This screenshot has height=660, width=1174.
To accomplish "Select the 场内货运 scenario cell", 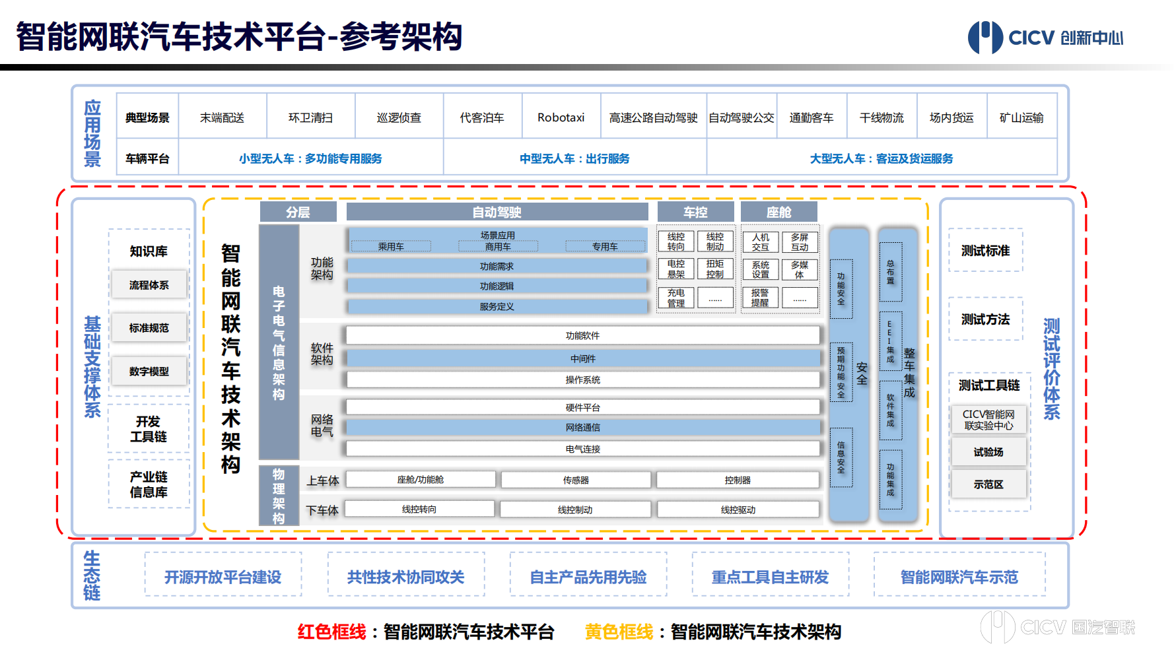I will coord(951,117).
